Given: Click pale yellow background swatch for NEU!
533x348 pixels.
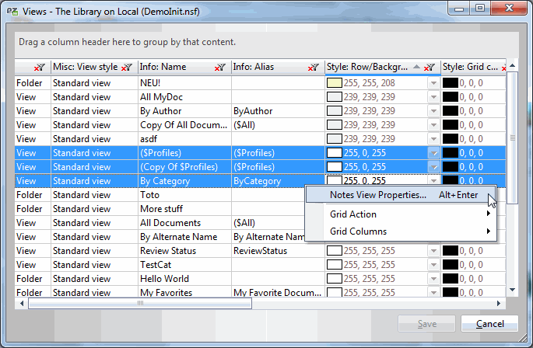Looking at the screenshot, I should 335,82.
